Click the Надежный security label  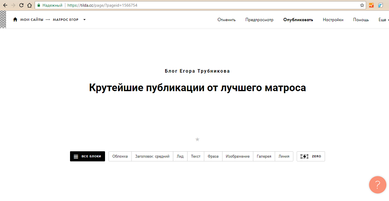pos(52,5)
